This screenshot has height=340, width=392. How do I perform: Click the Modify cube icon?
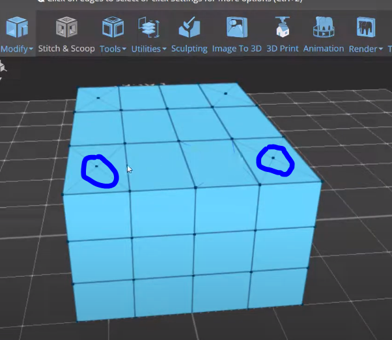[17, 27]
